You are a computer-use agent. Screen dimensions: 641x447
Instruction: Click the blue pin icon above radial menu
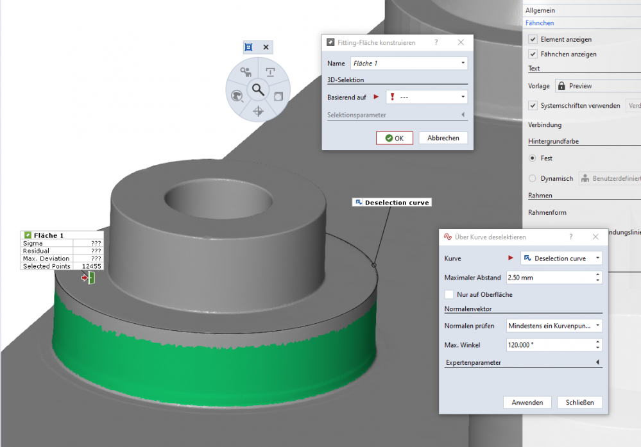249,47
